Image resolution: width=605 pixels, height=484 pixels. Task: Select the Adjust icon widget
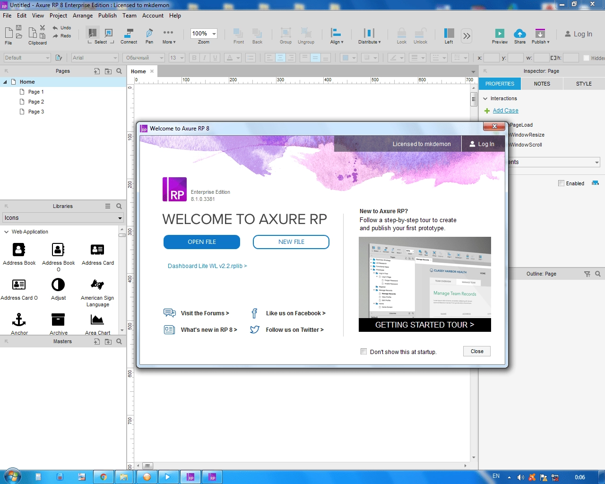pos(58,285)
